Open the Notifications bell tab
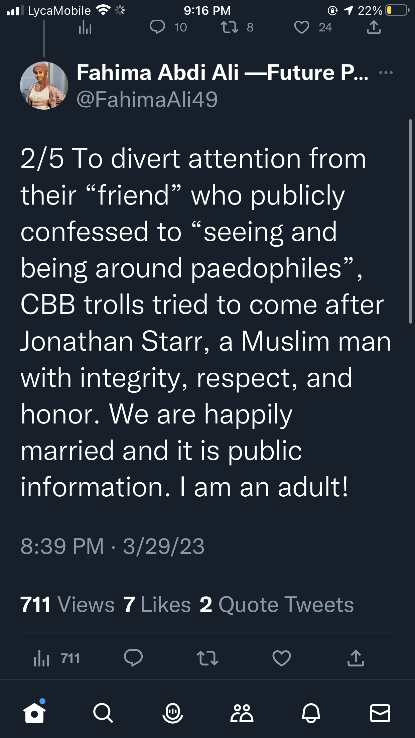The height and width of the screenshot is (738, 415). pos(311,713)
